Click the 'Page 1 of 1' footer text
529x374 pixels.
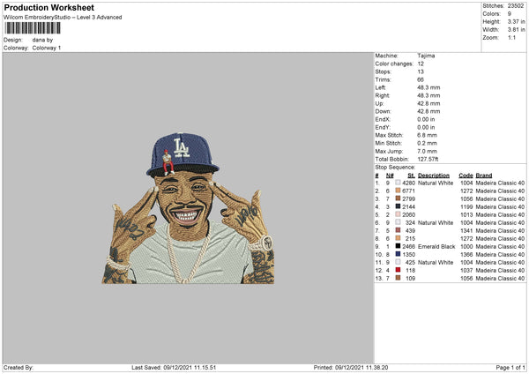click(x=510, y=368)
